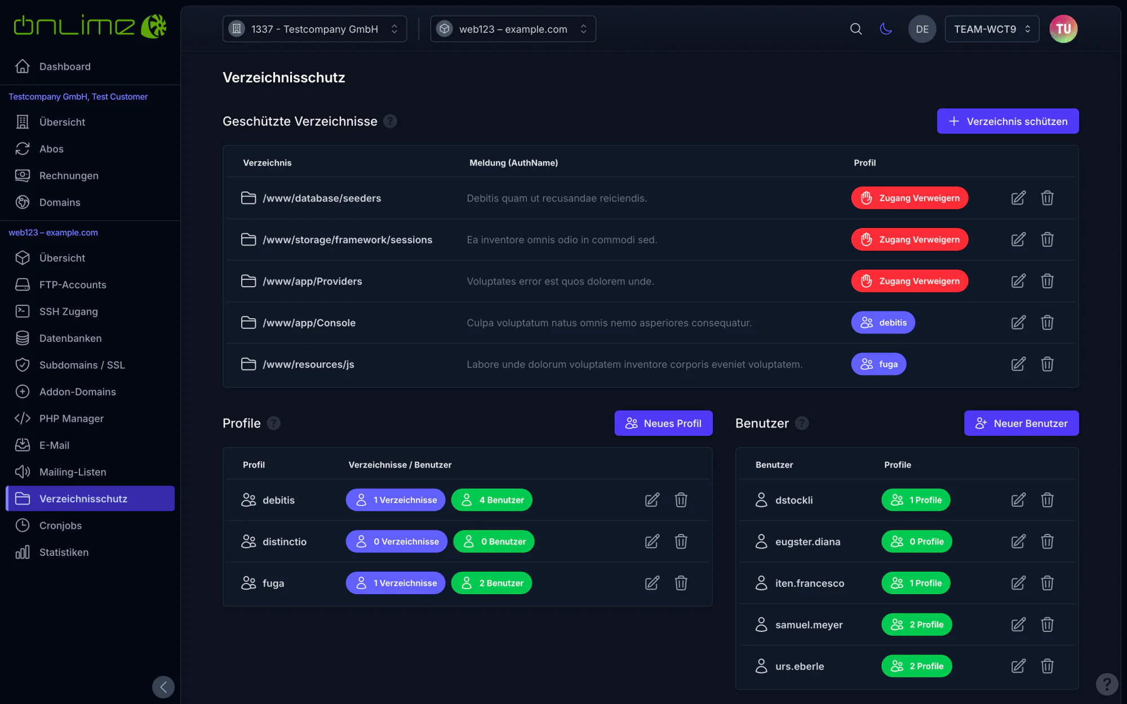Open the search magnifier in top bar
The height and width of the screenshot is (704, 1127).
click(x=855, y=29)
